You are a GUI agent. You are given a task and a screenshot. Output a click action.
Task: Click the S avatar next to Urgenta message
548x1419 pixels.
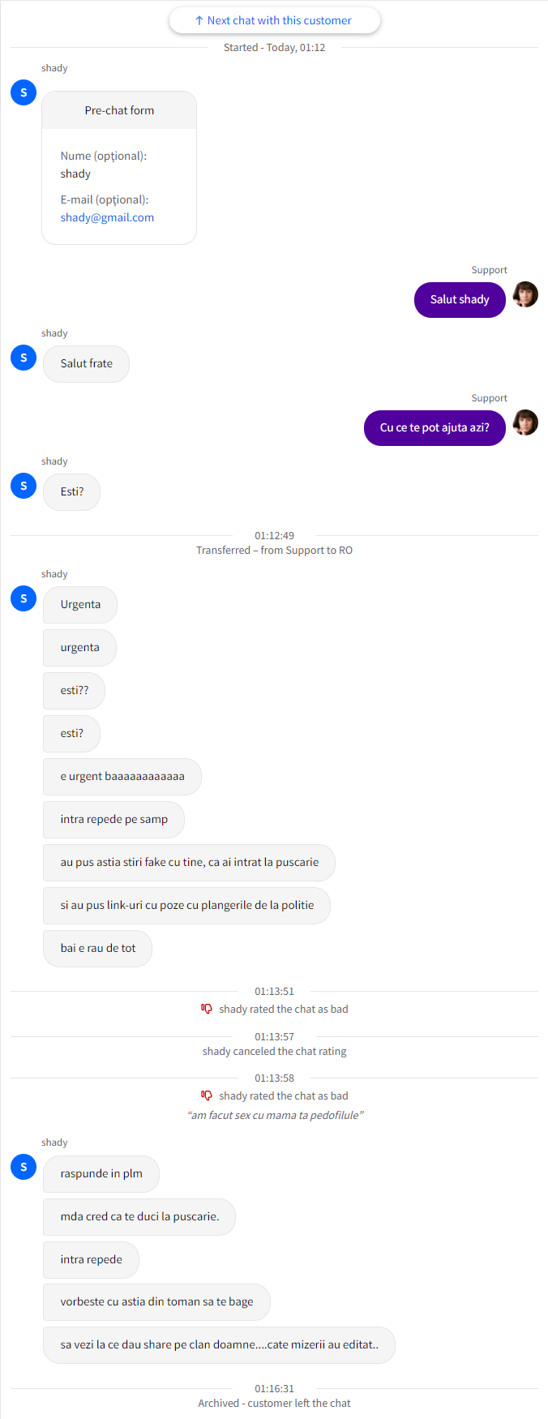click(24, 598)
